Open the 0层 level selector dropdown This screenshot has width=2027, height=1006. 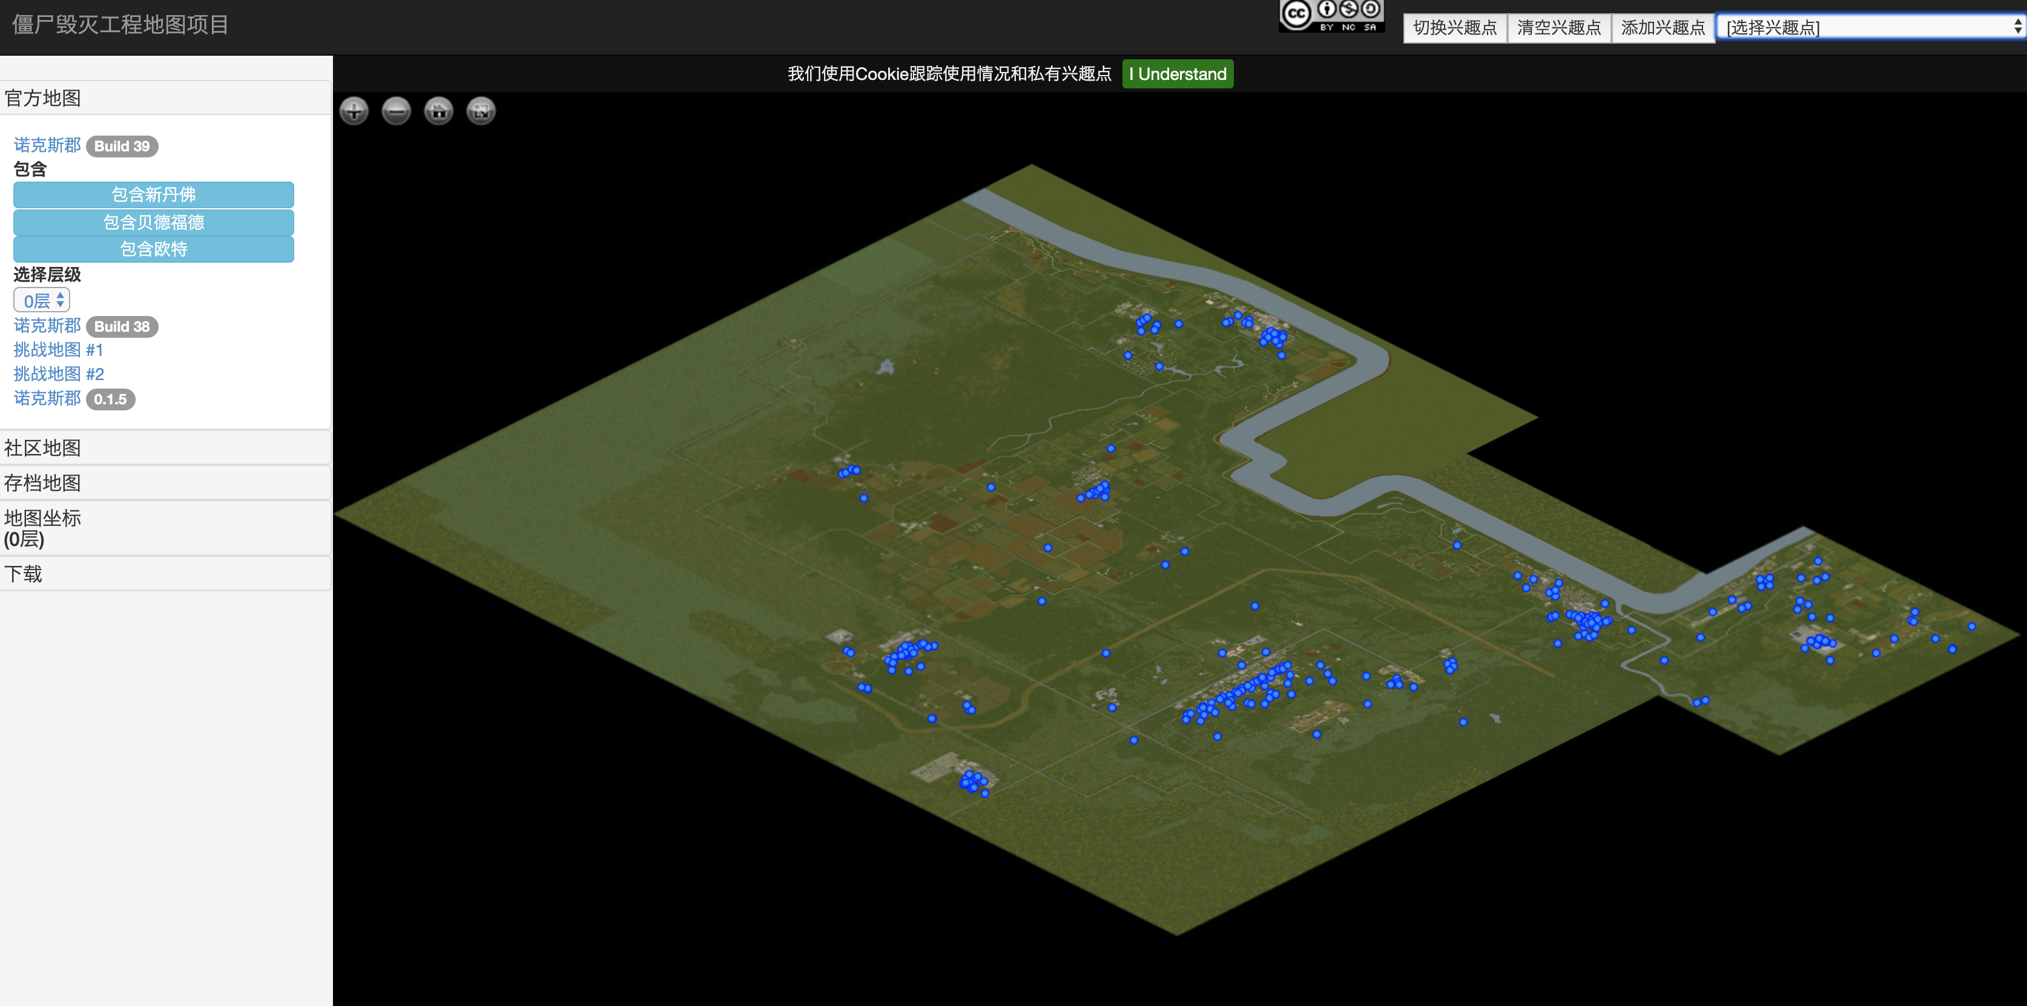click(x=42, y=300)
